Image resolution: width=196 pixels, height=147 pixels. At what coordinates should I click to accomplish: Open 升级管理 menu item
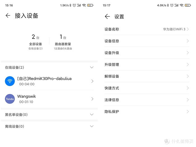point(112,64)
